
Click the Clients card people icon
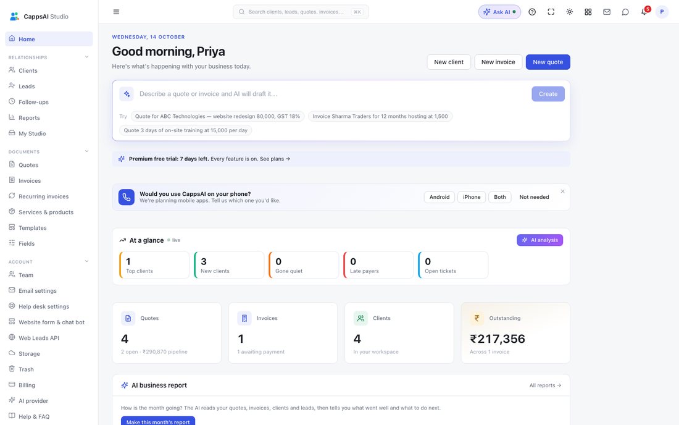[360, 318]
